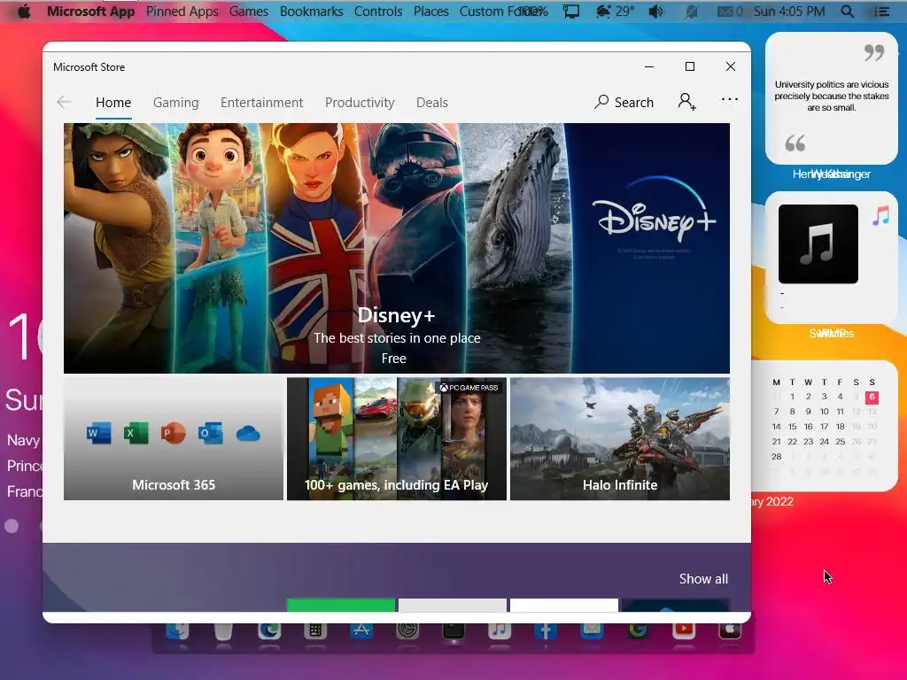Click the volume speaker icon
The height and width of the screenshot is (680, 907).
pyautogui.click(x=655, y=12)
